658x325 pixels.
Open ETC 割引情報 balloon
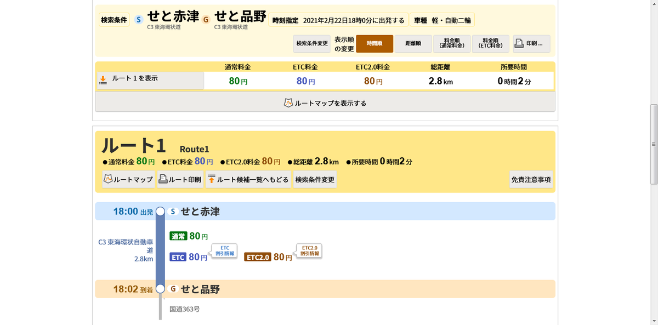coord(224,251)
